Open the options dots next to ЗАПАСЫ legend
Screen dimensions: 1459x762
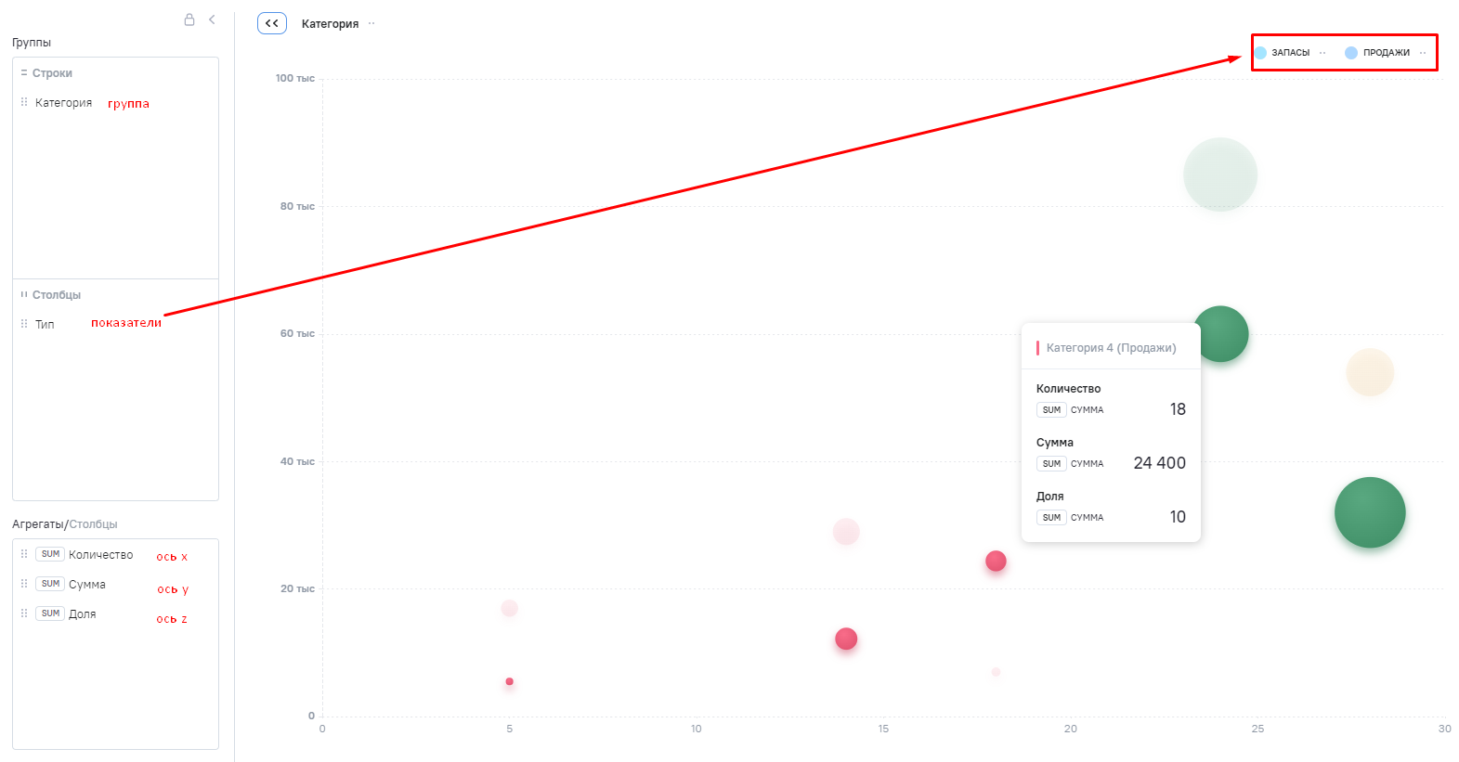click(1322, 53)
